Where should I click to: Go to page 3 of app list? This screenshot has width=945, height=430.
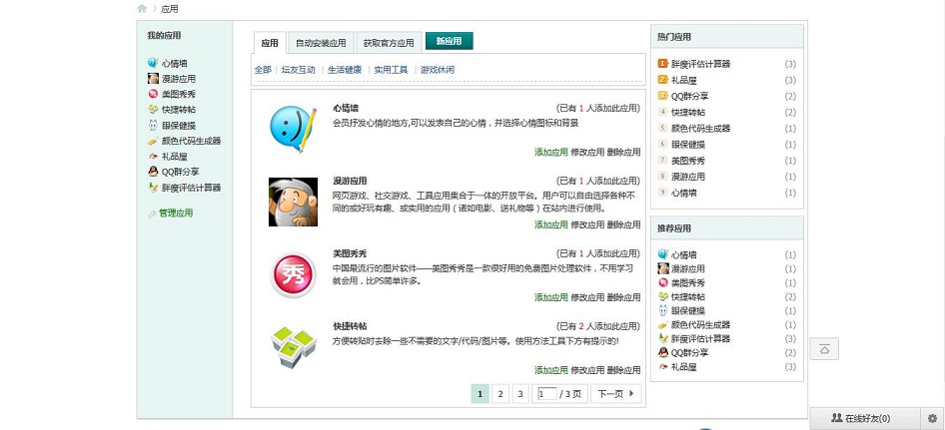pyautogui.click(x=520, y=394)
